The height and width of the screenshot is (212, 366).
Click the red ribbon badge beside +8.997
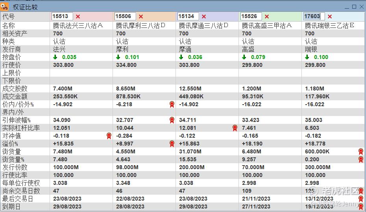click(172, 144)
